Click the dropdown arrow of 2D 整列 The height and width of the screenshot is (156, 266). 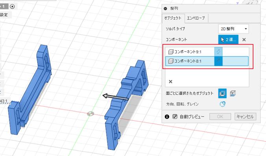[246, 29]
